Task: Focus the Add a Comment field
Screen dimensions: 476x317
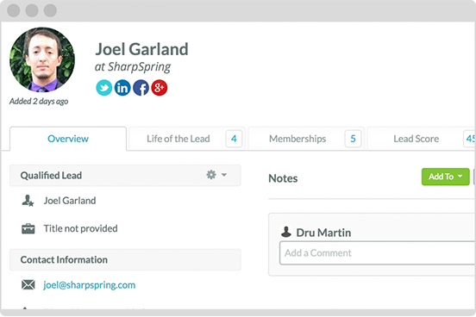Action: tap(378, 253)
